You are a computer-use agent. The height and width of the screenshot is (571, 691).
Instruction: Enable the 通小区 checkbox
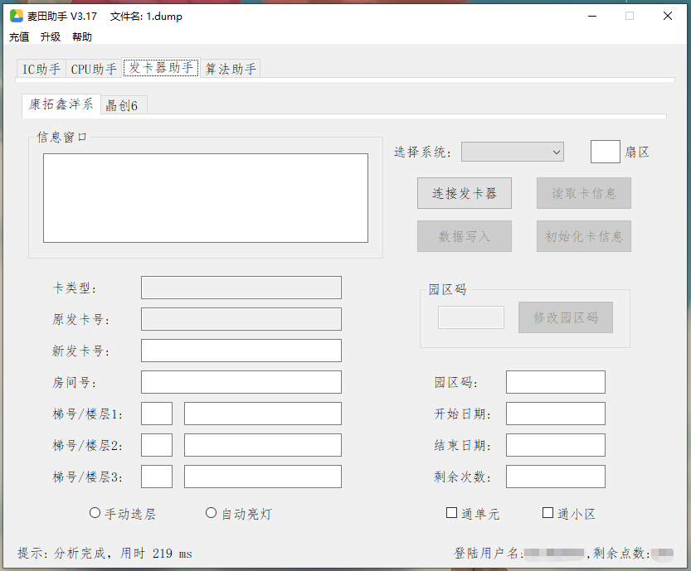(x=547, y=513)
